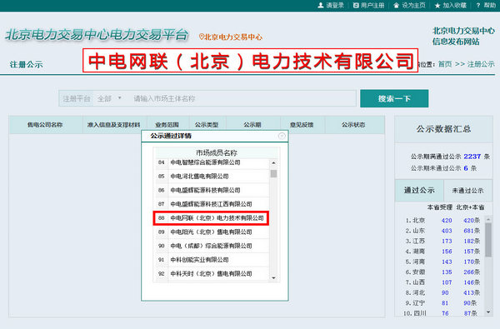Click the user registration icon
The width and height of the screenshot is (500, 329).
pyautogui.click(x=356, y=6)
